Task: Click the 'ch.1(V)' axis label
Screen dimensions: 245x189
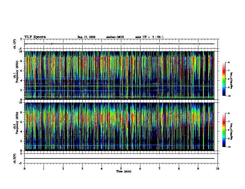Action: coord(15,44)
